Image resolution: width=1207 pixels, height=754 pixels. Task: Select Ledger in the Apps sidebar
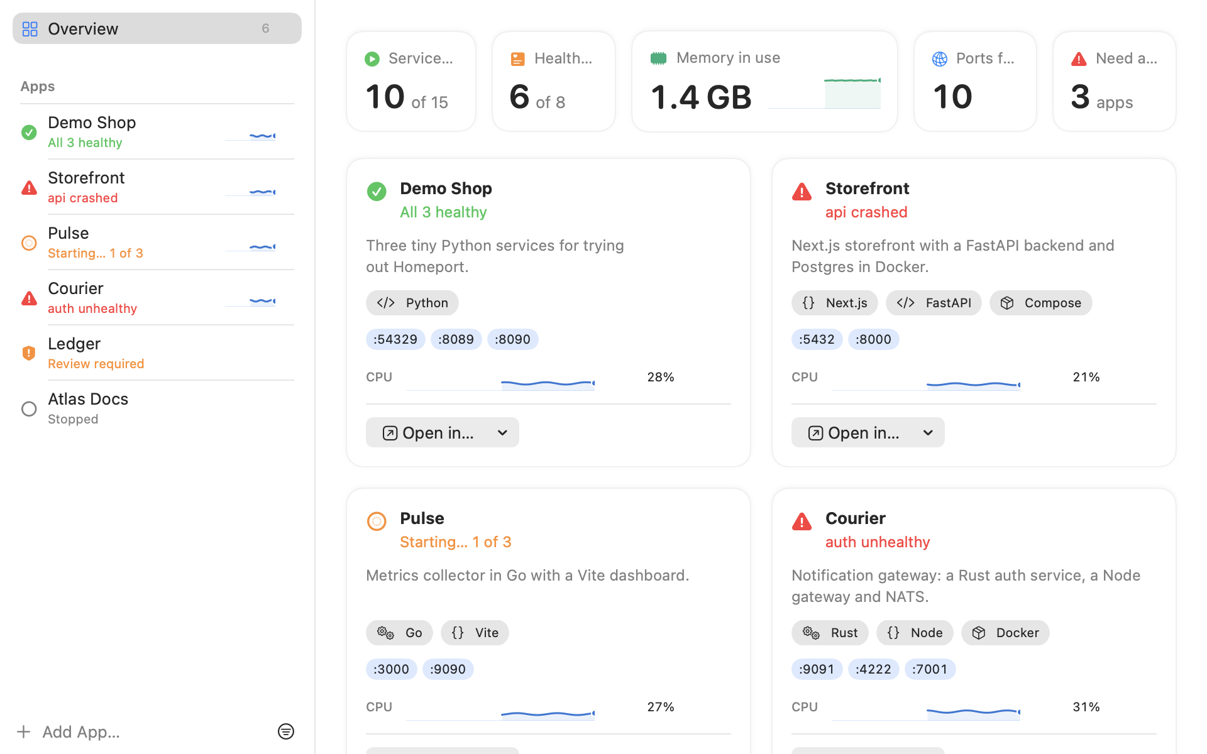coord(157,353)
